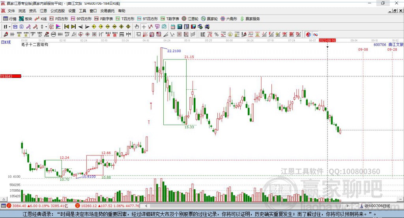Jump to last bar icon
Image resolution: width=404 pixels, height=218 pixels.
[x=73, y=27]
